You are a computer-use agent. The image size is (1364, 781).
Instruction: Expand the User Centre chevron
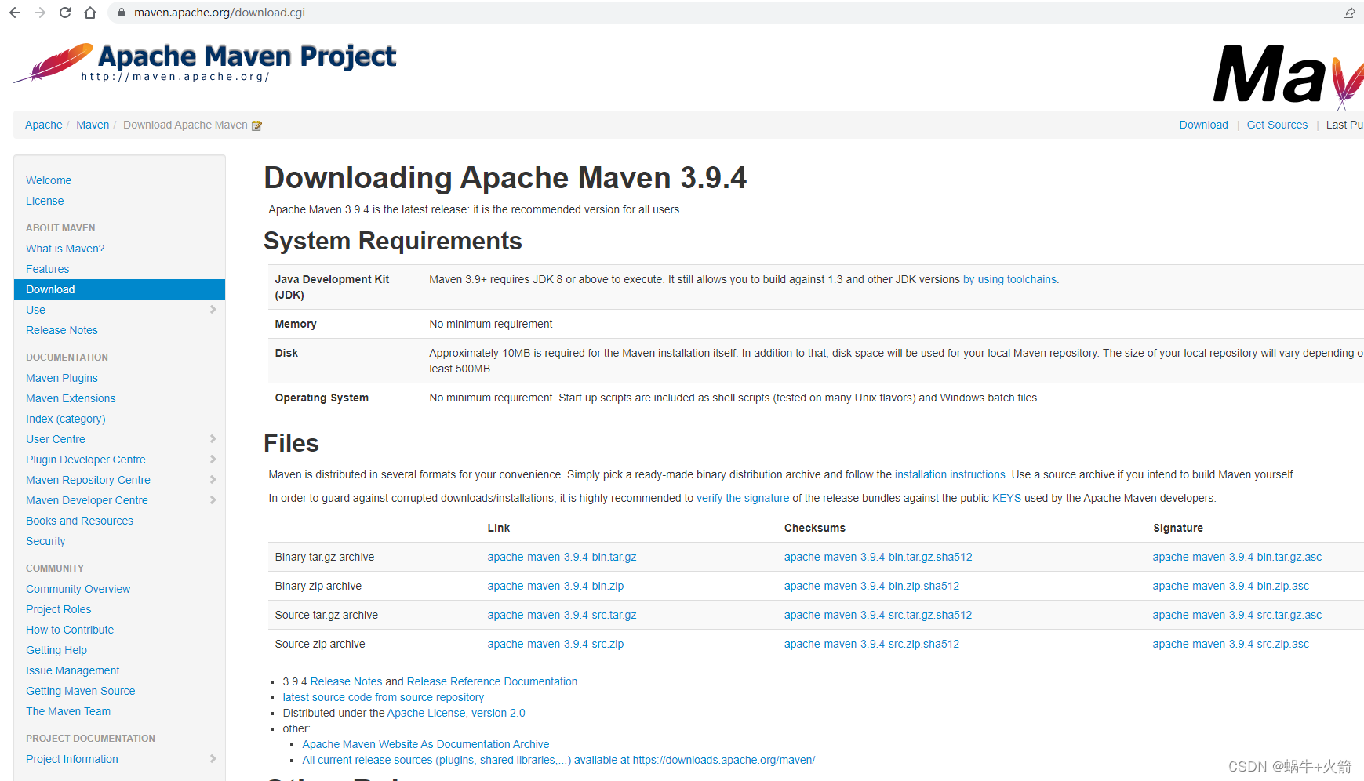(x=213, y=439)
